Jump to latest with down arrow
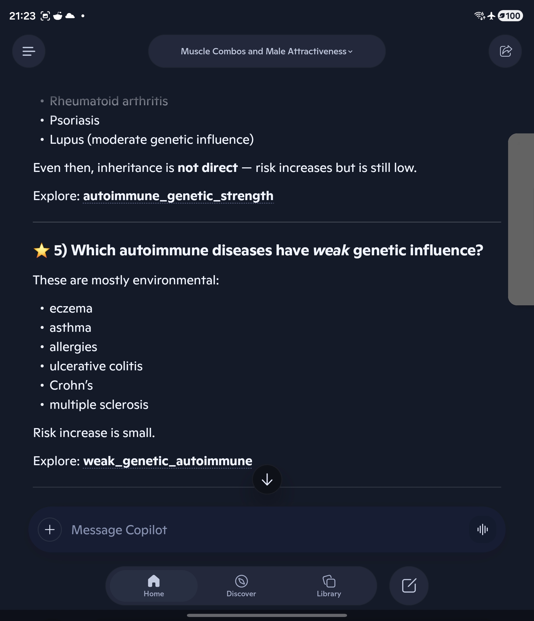This screenshot has width=534, height=621. tap(267, 480)
